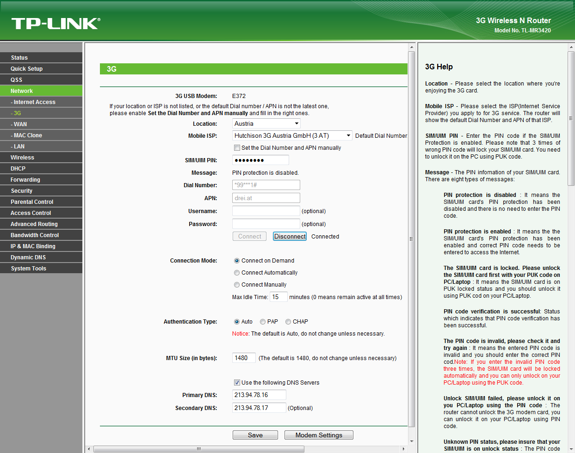
Task: Click the TP-LINK logo in header
Action: pos(56,23)
